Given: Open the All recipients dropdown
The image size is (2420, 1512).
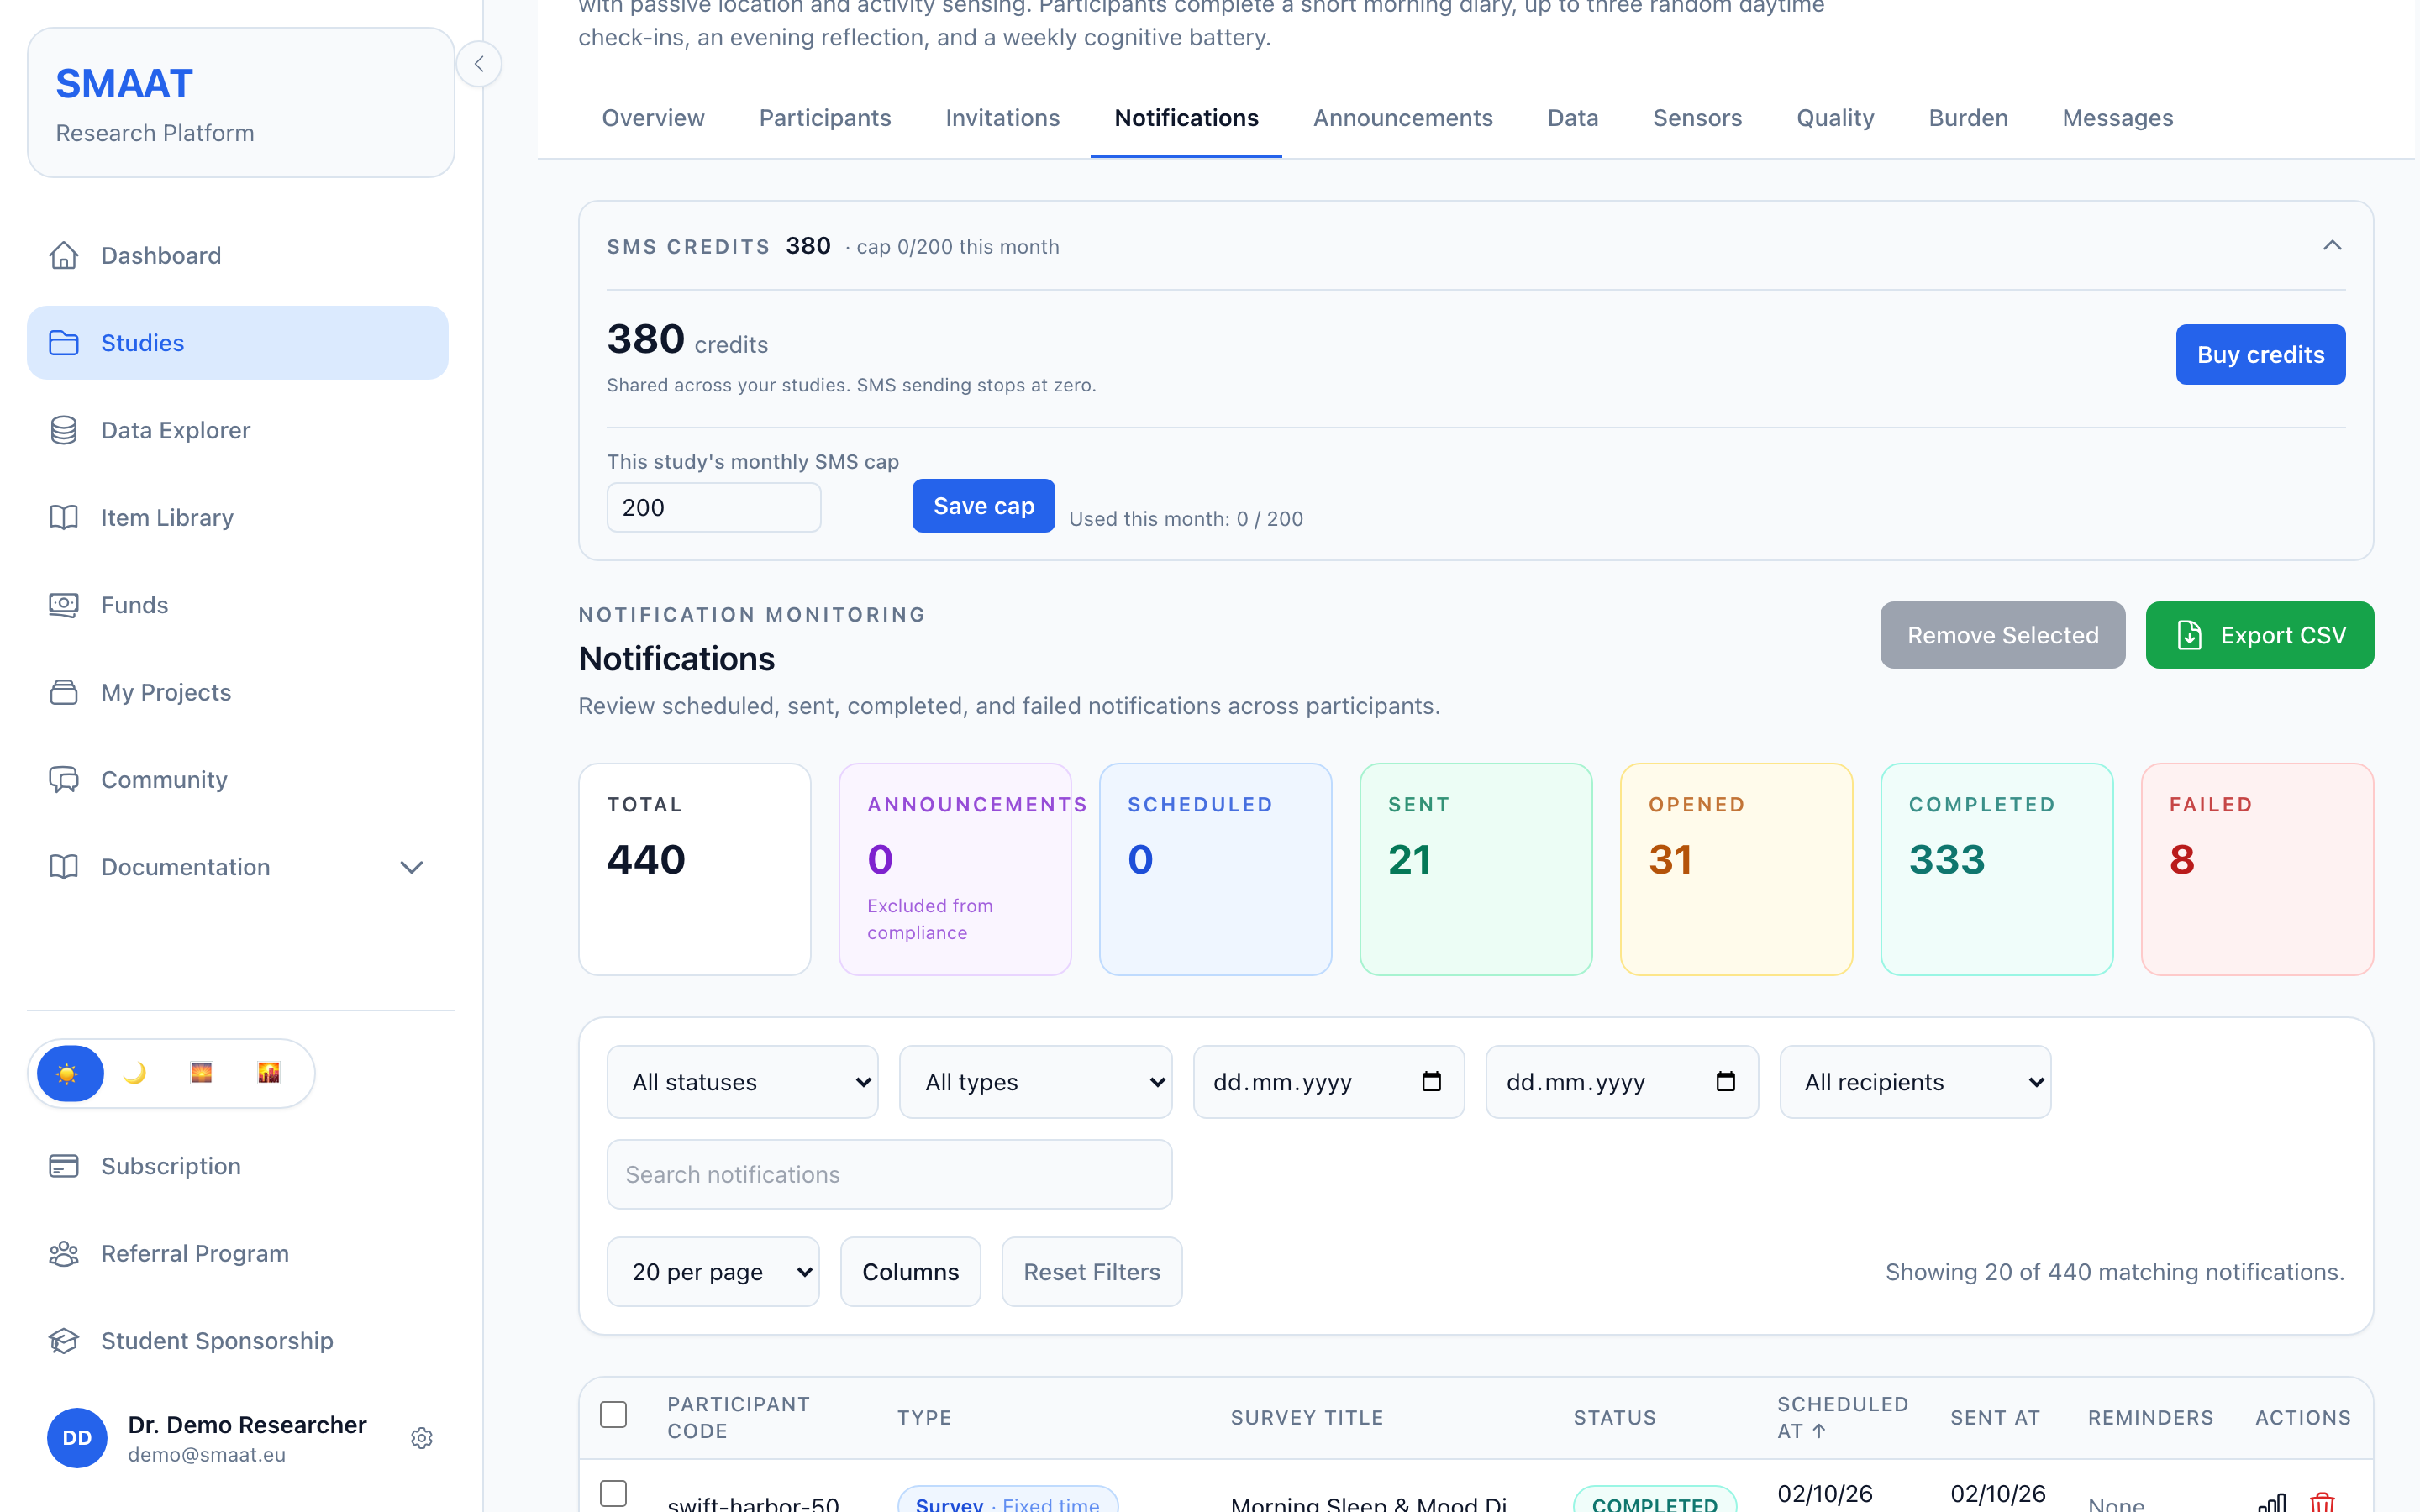Looking at the screenshot, I should pyautogui.click(x=1915, y=1082).
